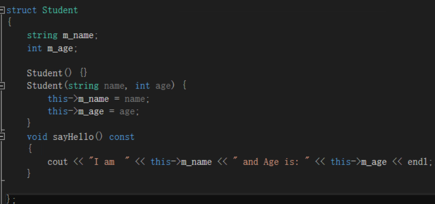Click this->m_name assignment line
Screen dimensions: 435x204
99,99
